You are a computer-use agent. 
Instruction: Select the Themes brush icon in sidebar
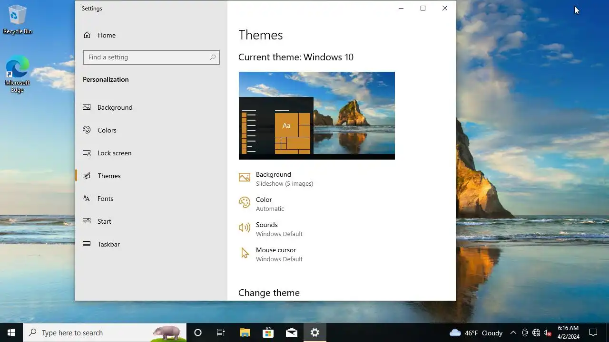pyautogui.click(x=87, y=176)
